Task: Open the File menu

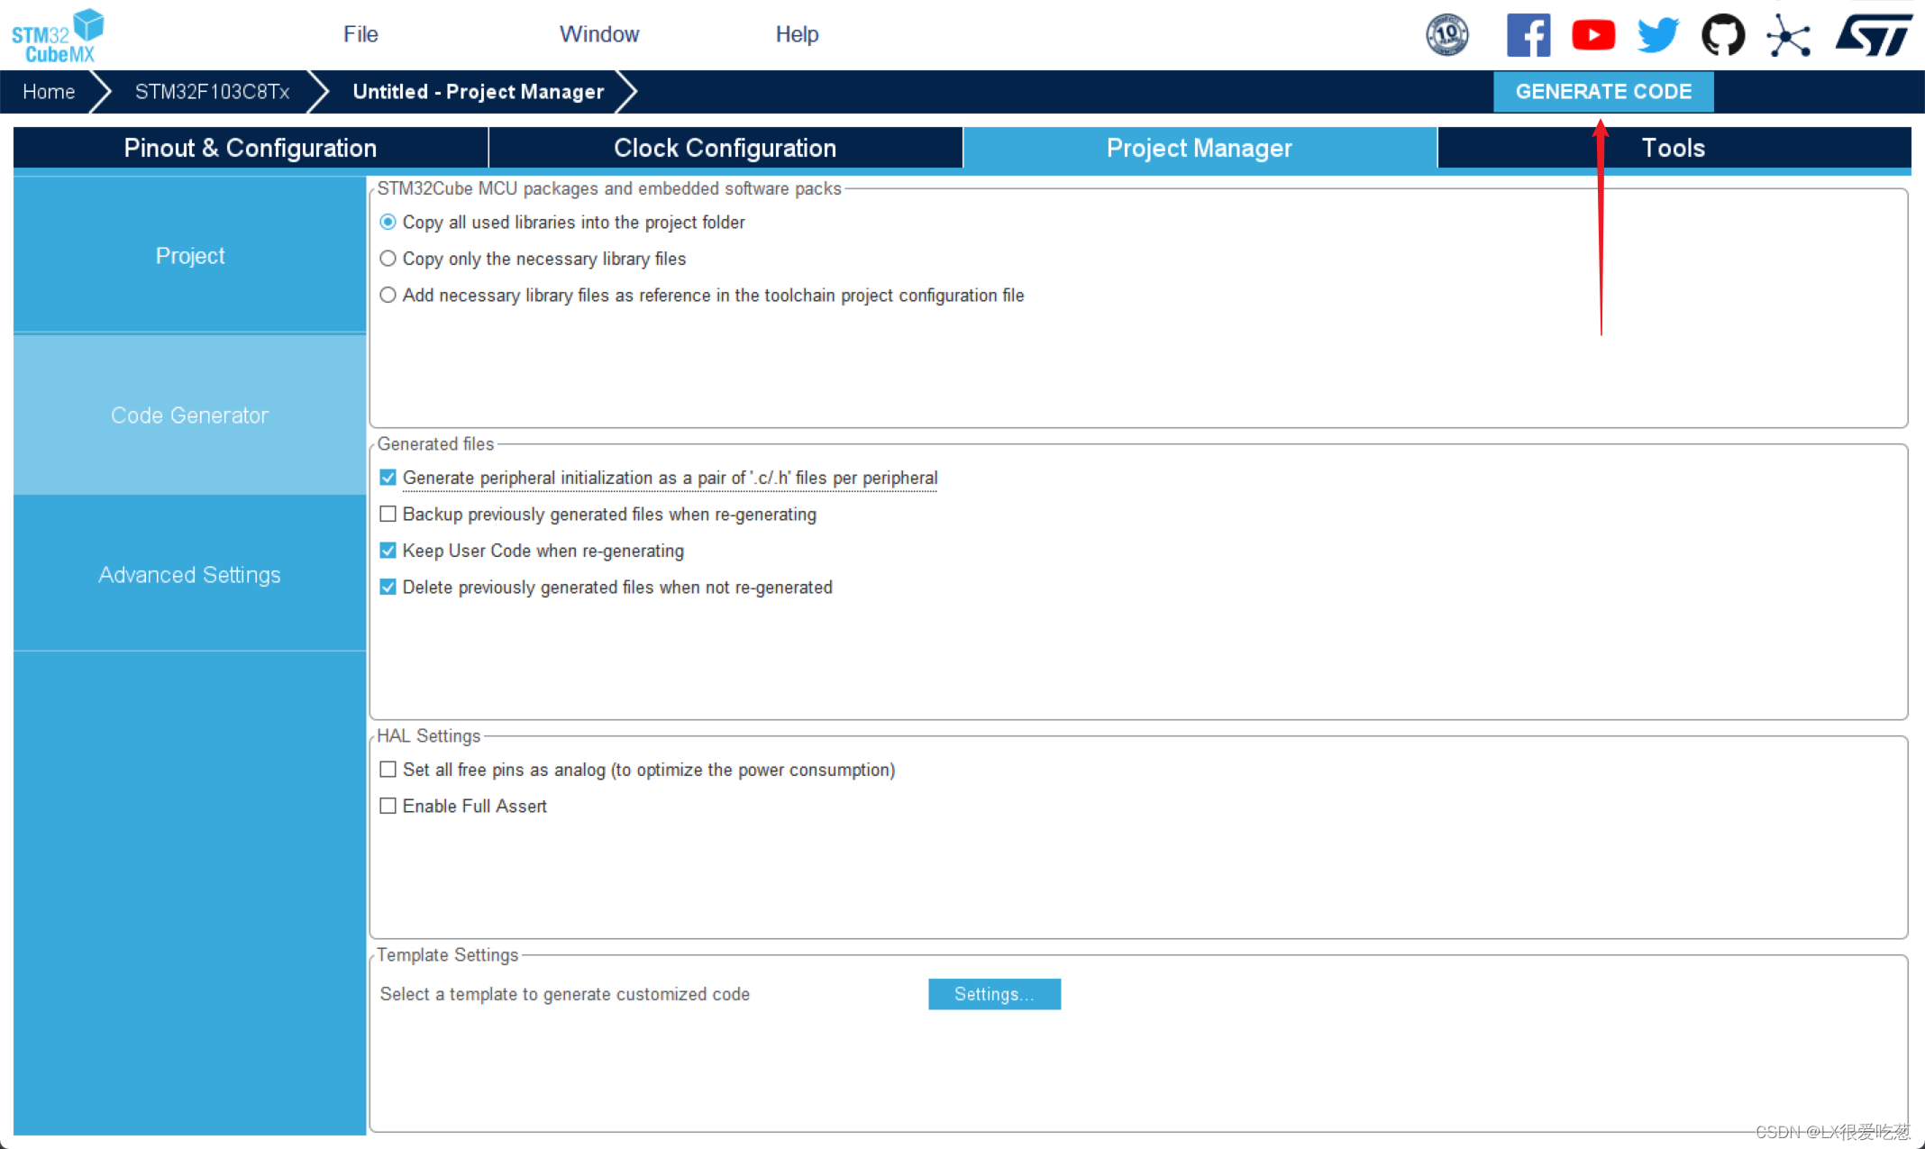Action: (x=360, y=34)
